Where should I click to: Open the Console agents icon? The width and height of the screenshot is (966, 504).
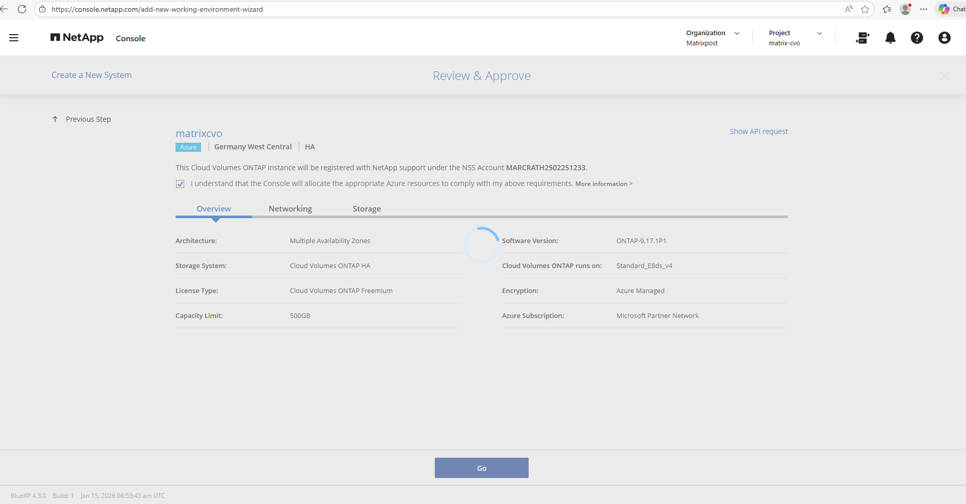pos(862,38)
